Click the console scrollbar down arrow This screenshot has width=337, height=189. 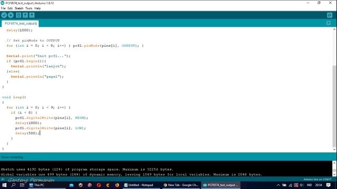334,174
